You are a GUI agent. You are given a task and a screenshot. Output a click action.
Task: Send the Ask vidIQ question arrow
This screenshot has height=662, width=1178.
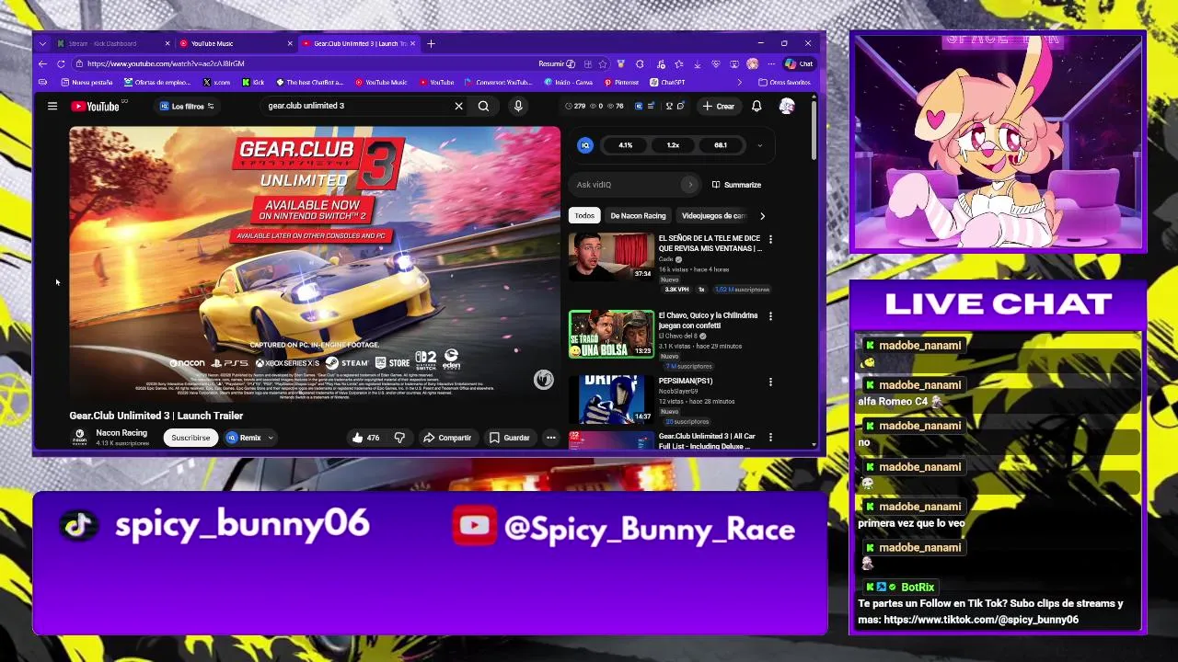tap(689, 185)
